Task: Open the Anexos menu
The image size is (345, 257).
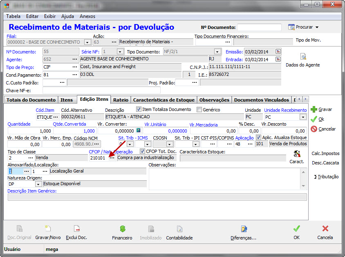Action: 87,16
